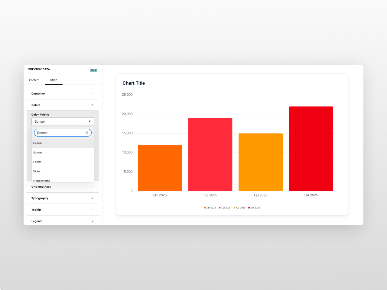Click the Q1 2025 legend color marker
387x290 pixels.
pos(205,208)
